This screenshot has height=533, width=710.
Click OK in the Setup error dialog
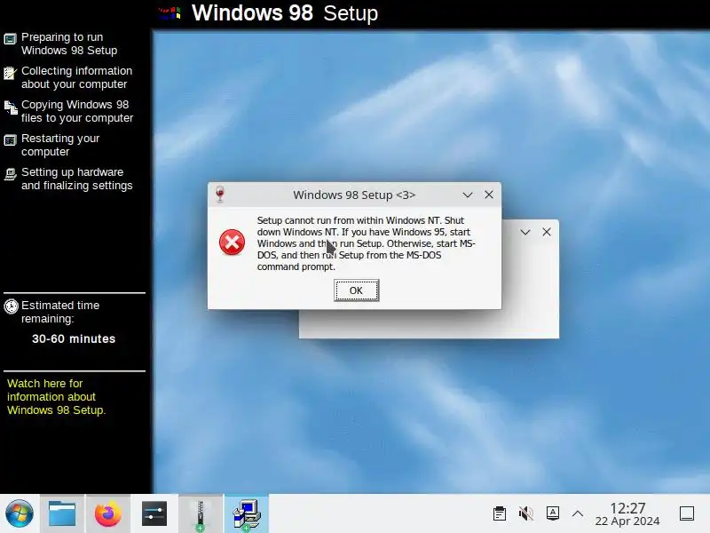coord(357,290)
